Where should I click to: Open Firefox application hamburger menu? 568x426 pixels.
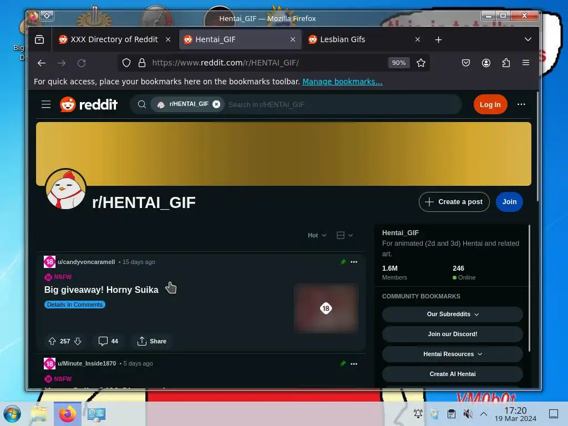click(526, 63)
